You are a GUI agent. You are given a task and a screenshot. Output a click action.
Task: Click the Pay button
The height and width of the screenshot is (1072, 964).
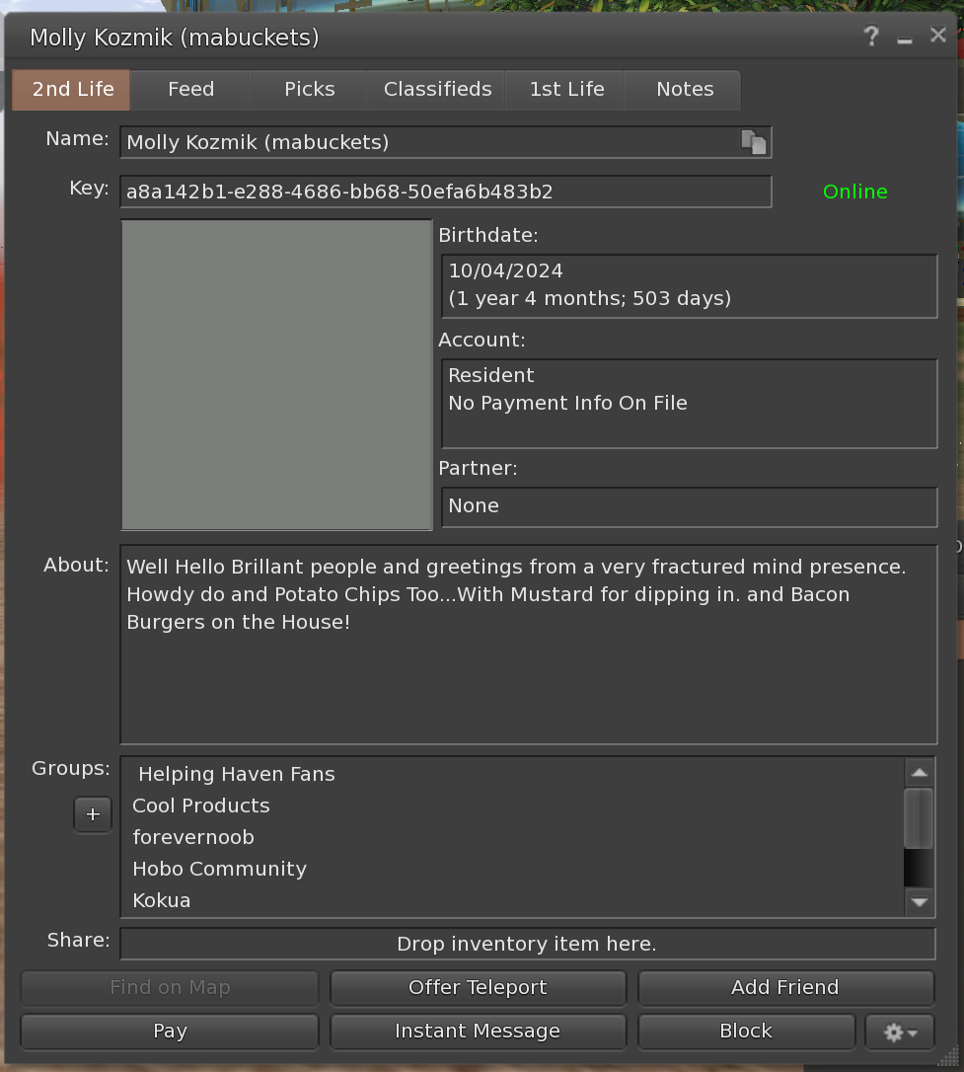pos(170,1031)
